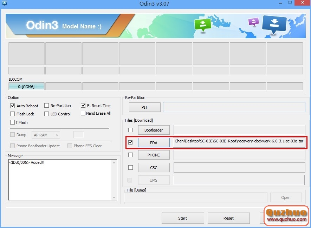Uncheck the F. Reset Time checkbox
This screenshot has width=311, height=228.
[x=83, y=106]
